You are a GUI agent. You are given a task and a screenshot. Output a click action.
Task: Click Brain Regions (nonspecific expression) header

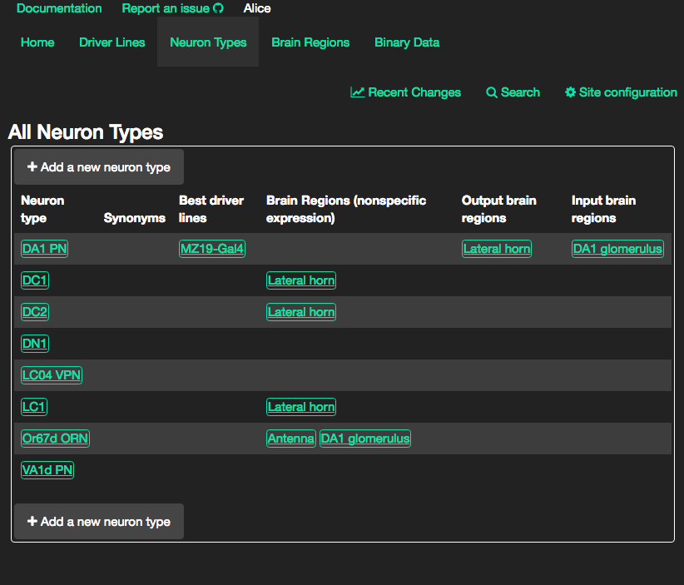(346, 209)
